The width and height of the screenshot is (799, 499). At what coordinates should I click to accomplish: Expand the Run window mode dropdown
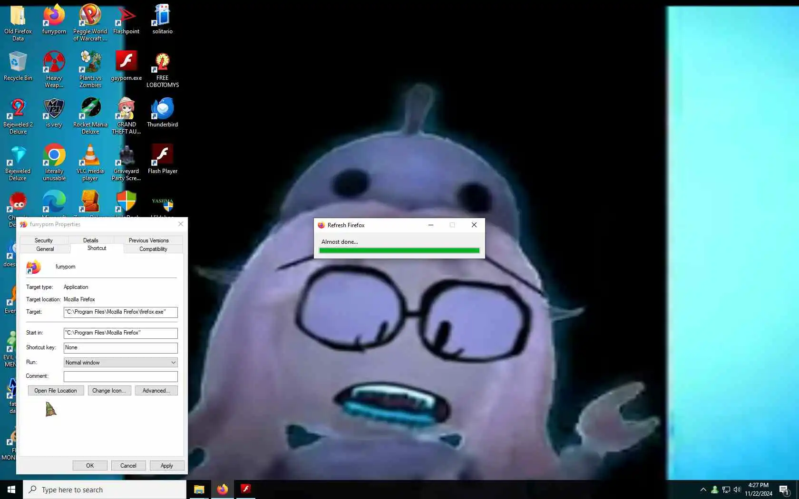[x=121, y=363]
